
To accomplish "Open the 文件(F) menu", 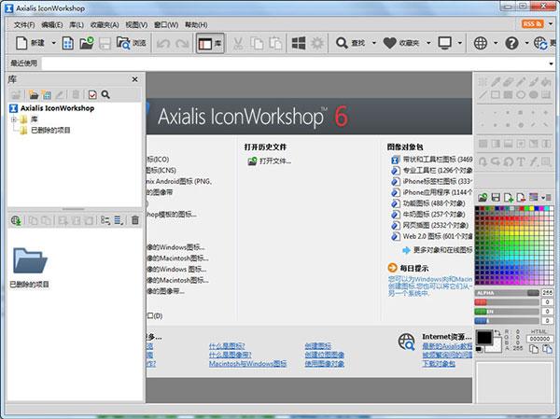I will click(24, 24).
